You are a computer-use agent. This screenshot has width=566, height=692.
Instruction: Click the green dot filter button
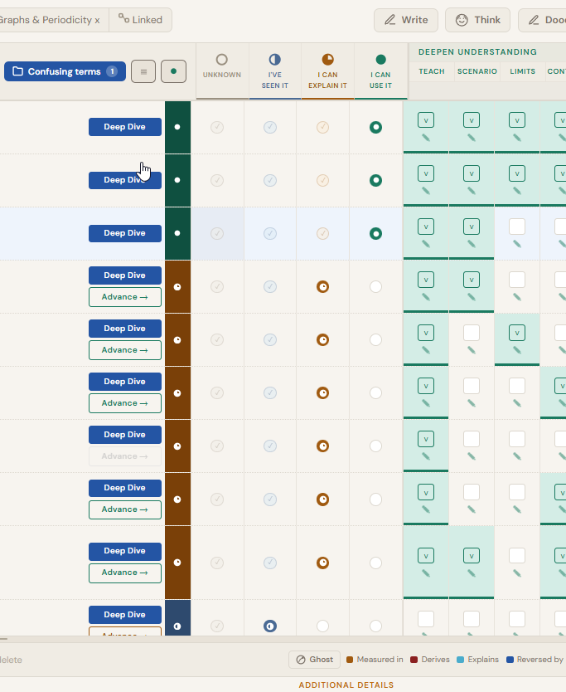pos(173,71)
